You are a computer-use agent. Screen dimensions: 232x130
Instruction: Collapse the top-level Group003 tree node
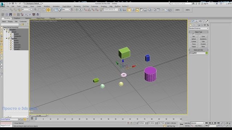tap(4, 30)
